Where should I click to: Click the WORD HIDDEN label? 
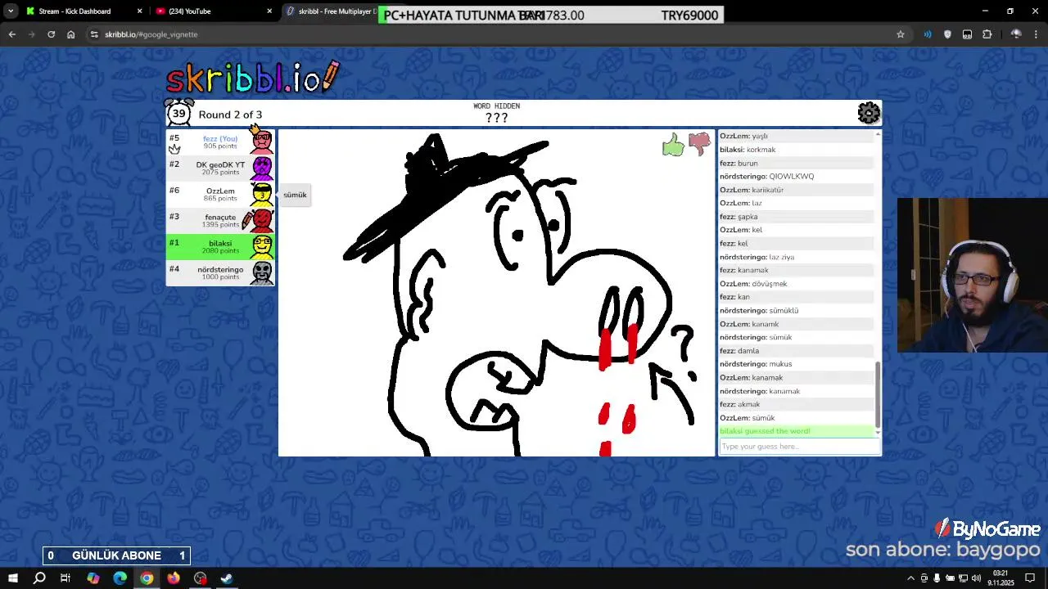(496, 106)
